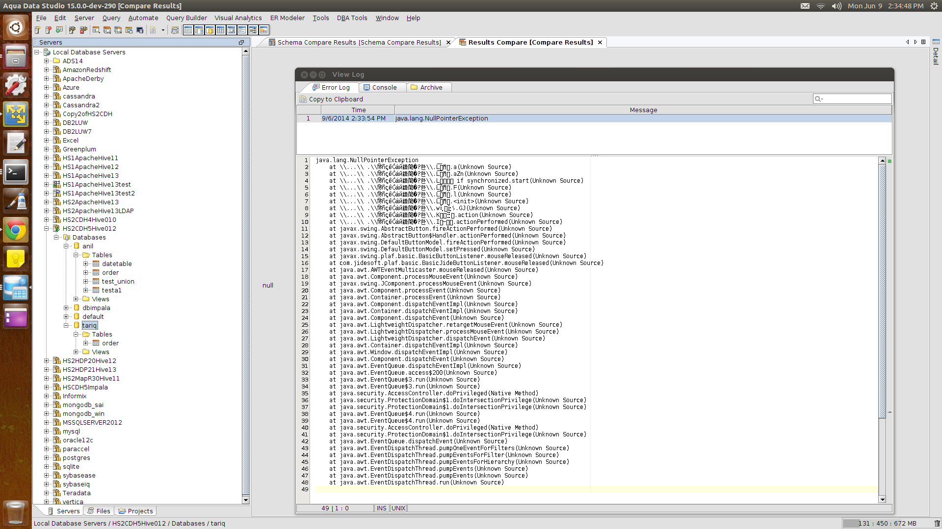This screenshot has height=529, width=942.
Task: Expand the HS2HDP20Hive12 server node
Action: pos(47,361)
